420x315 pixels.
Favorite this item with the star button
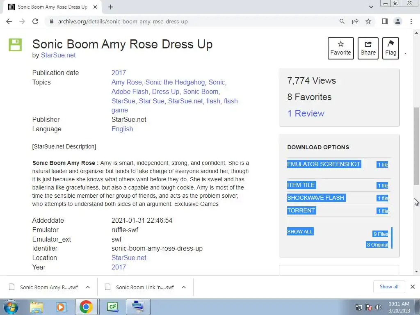pyautogui.click(x=341, y=48)
